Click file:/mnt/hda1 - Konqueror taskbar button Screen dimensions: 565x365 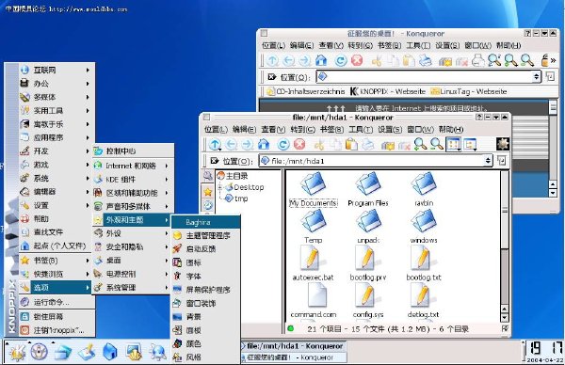click(x=295, y=346)
